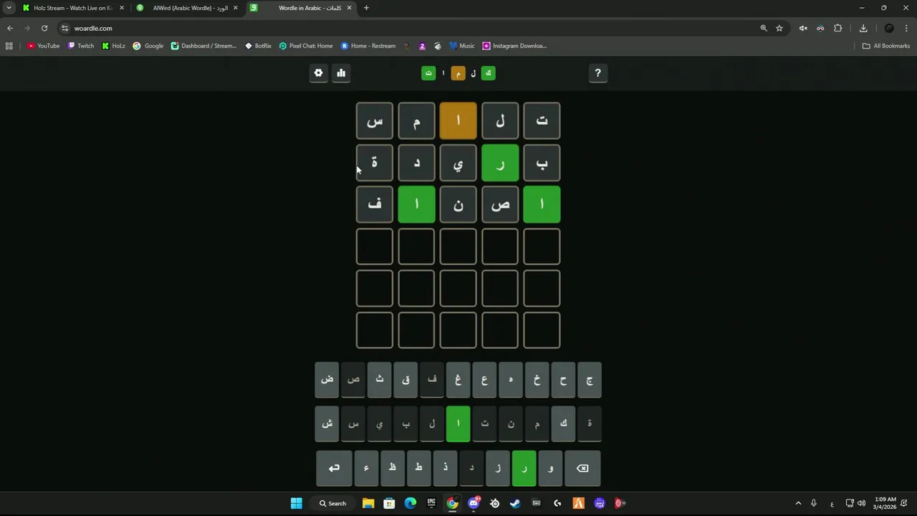Tap the ج key

[x=590, y=379]
